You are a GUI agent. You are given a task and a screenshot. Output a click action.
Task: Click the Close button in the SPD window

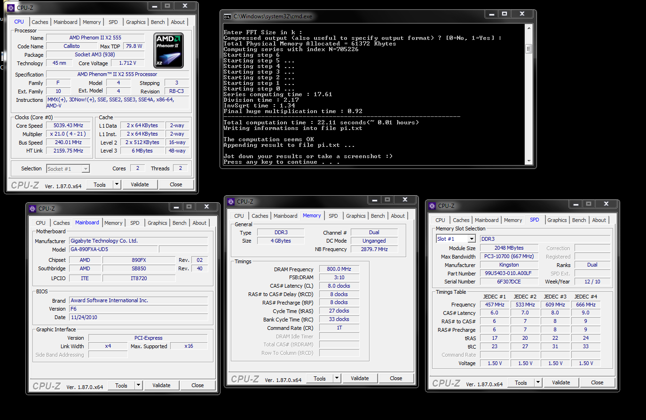(597, 382)
